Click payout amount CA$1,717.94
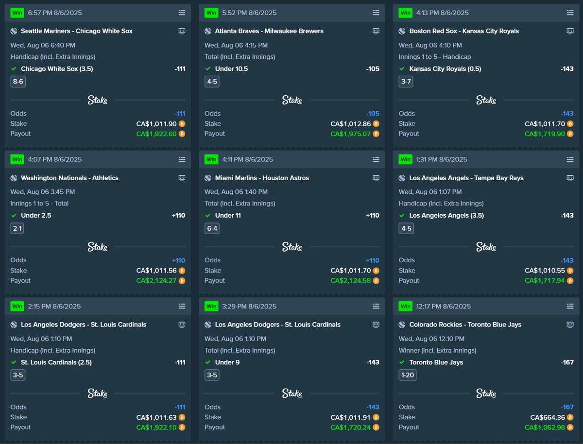This screenshot has height=444, width=583. click(x=545, y=280)
